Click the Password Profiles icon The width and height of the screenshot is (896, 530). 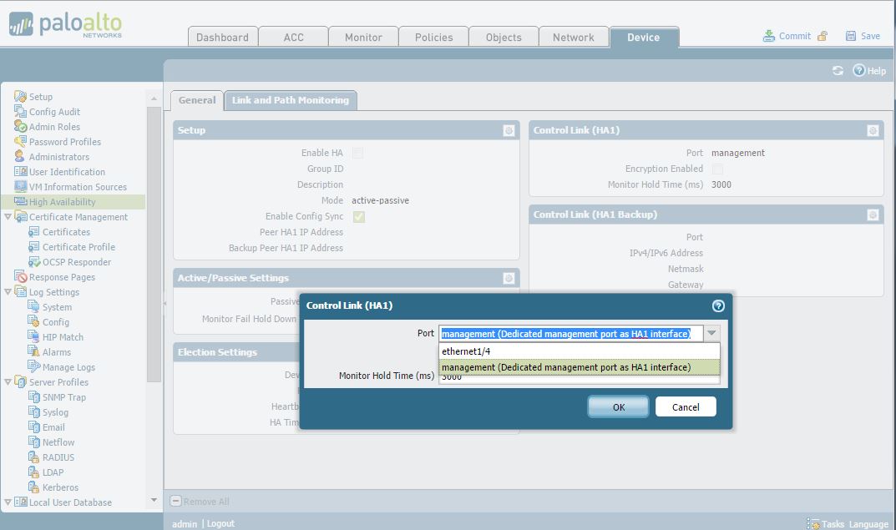(x=21, y=141)
